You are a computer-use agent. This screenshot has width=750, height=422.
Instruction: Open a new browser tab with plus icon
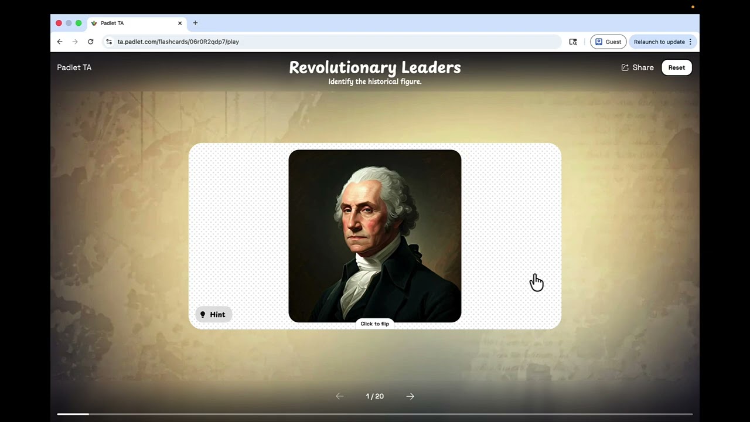point(195,23)
